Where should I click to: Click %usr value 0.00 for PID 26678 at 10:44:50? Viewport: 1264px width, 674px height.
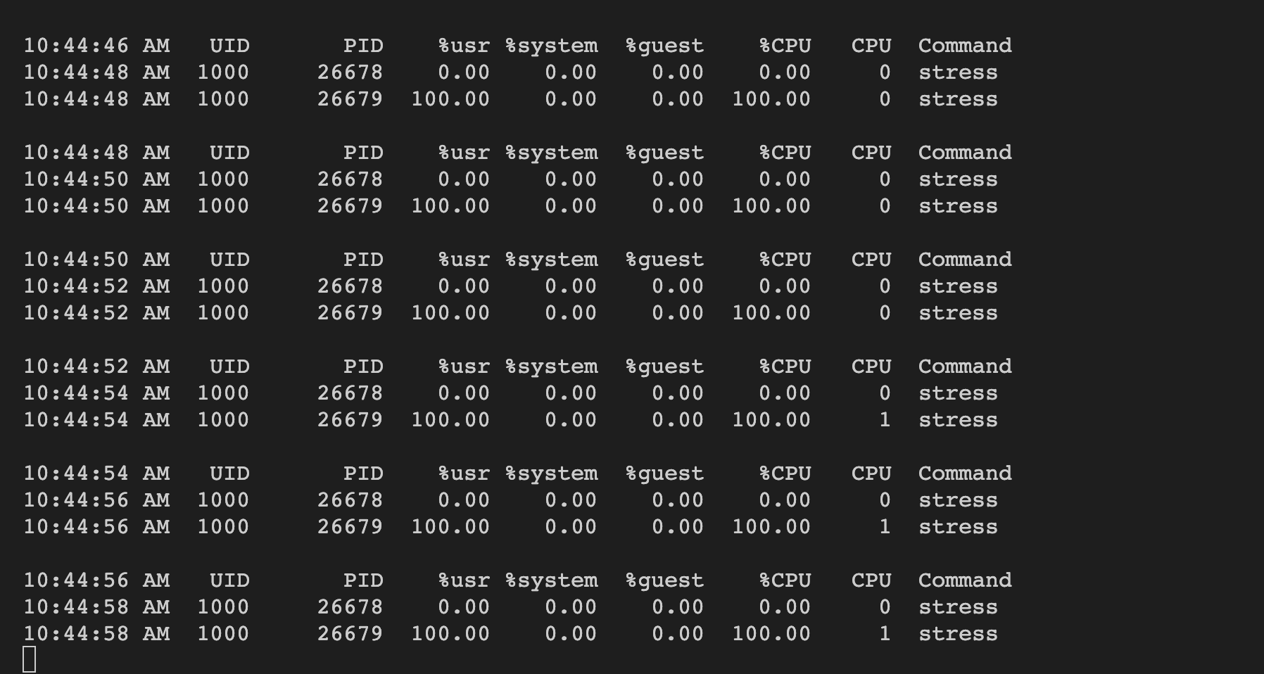(x=464, y=179)
